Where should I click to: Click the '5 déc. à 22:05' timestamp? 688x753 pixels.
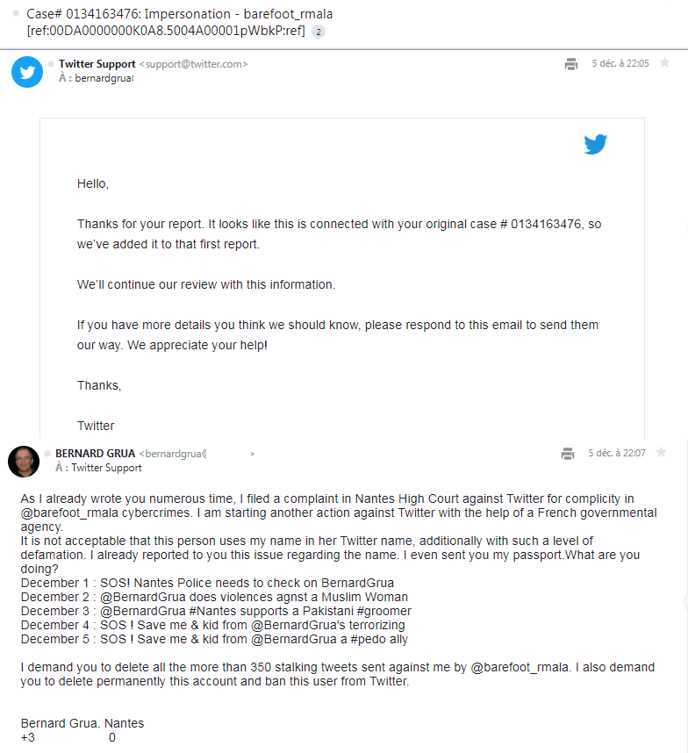coord(620,64)
